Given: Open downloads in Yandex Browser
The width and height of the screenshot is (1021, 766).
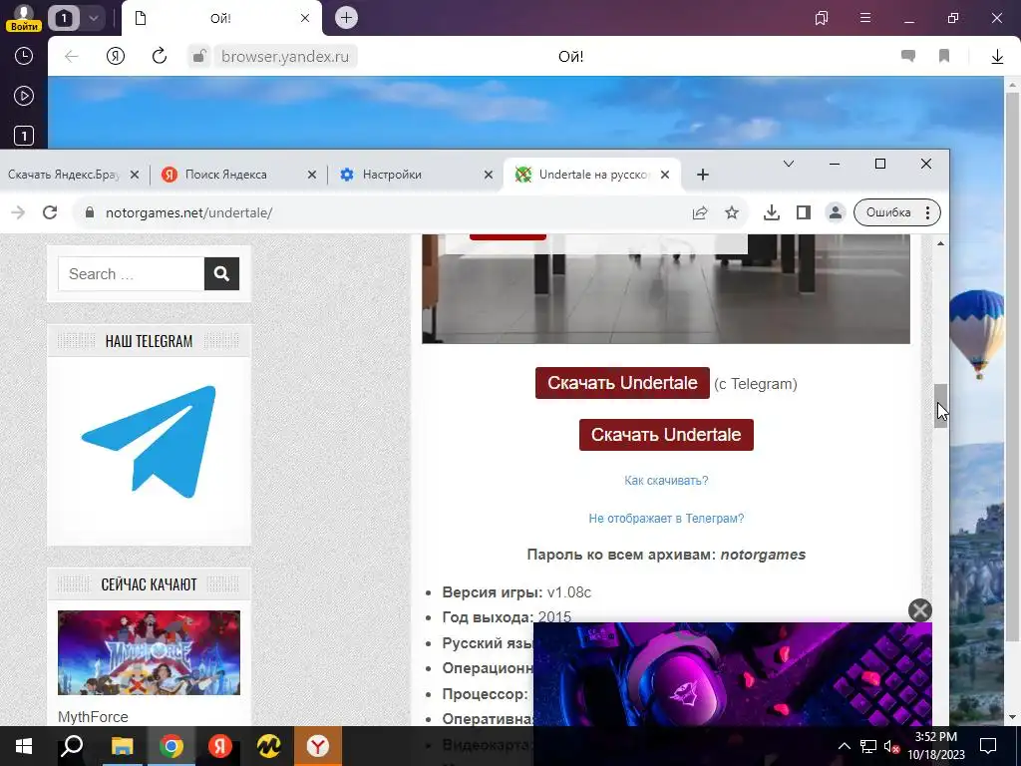Looking at the screenshot, I should [997, 57].
